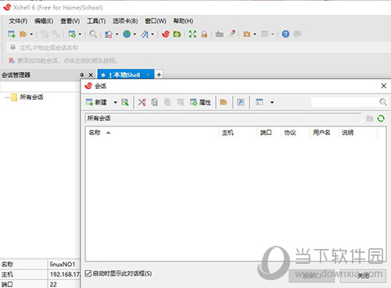Expand the view mode dropdown arrow in dialog
The height and width of the screenshot is (288, 391).
coord(272,102)
